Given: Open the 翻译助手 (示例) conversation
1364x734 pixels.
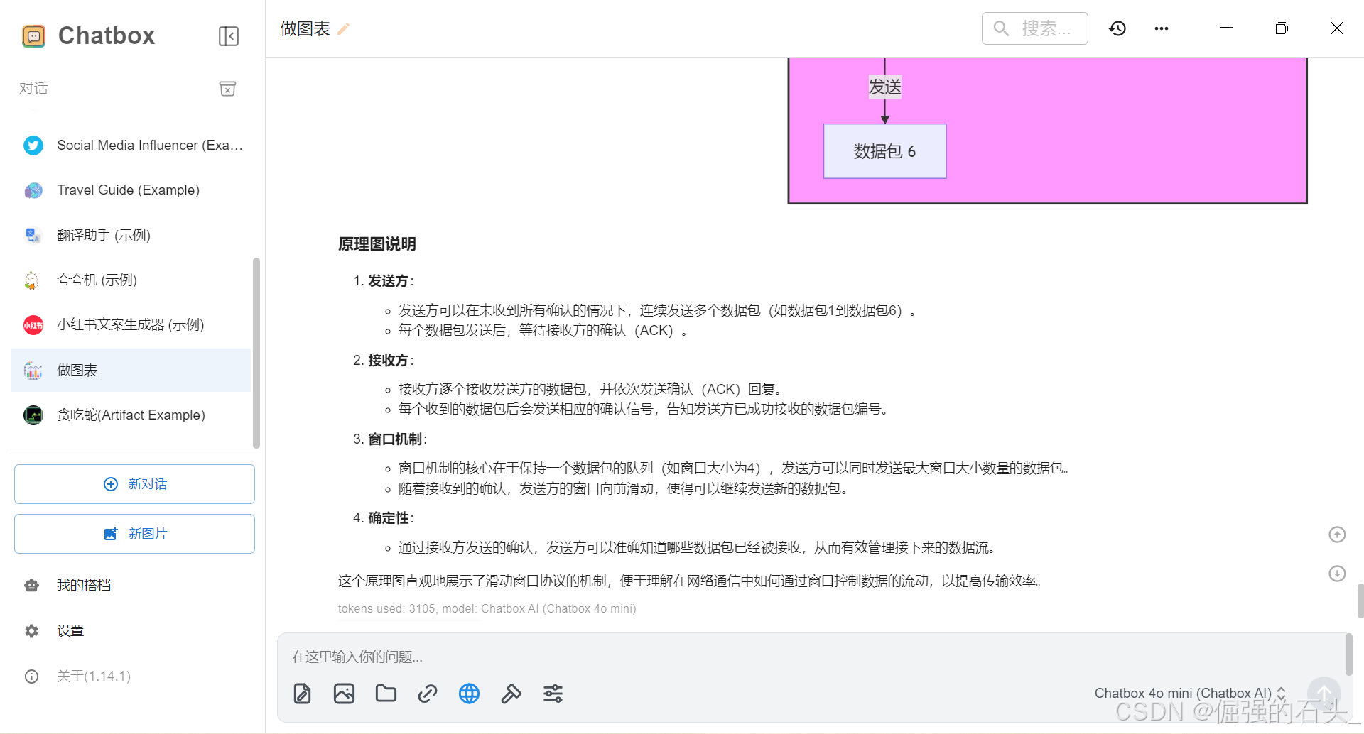Looking at the screenshot, I should [131, 235].
